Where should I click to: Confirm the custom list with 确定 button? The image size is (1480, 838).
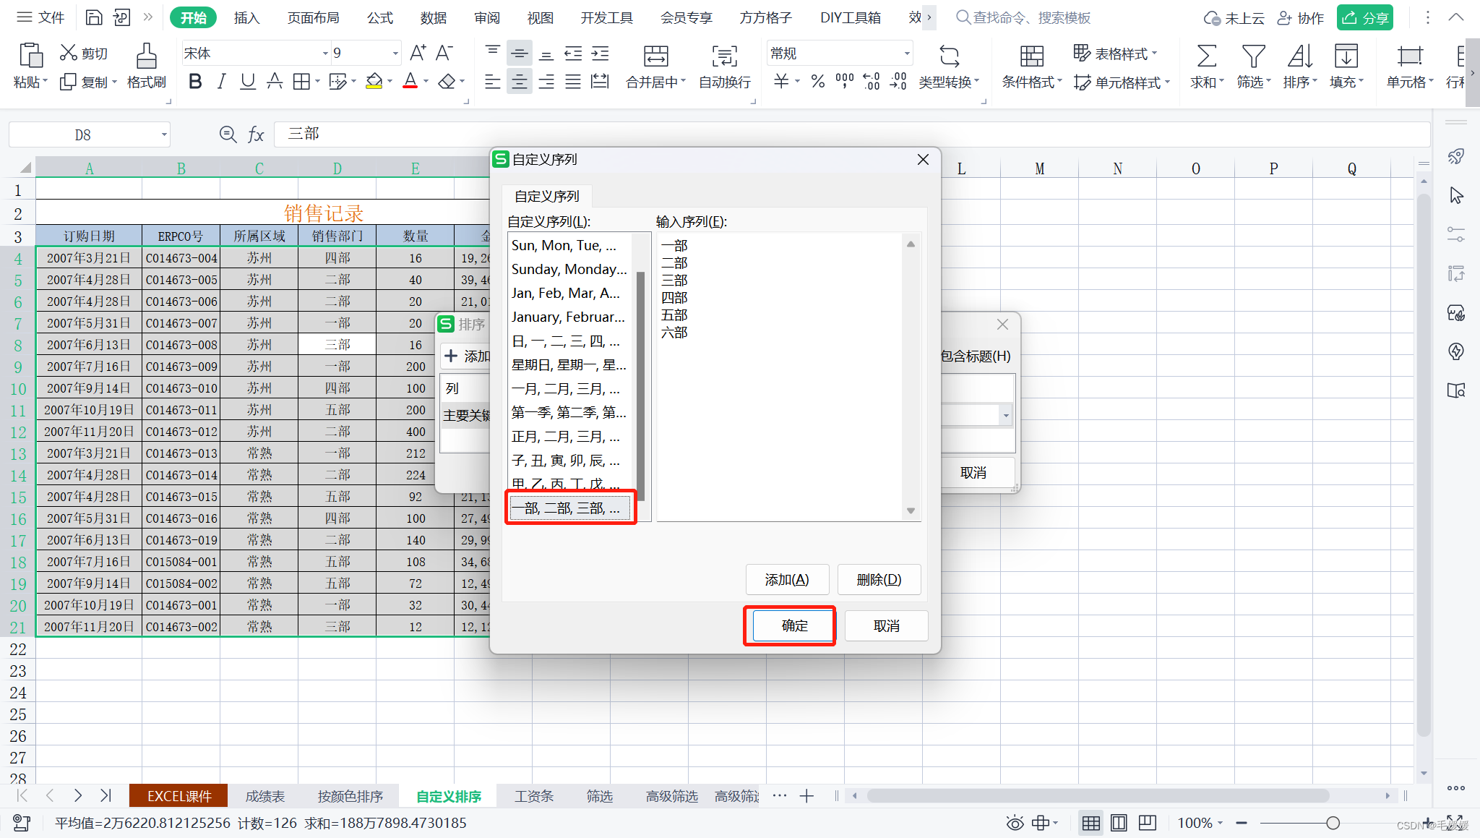pyautogui.click(x=793, y=625)
